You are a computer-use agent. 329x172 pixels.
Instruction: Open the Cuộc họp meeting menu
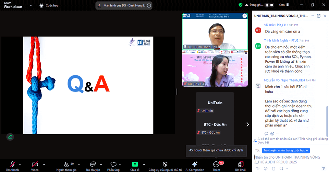coord(49,5)
